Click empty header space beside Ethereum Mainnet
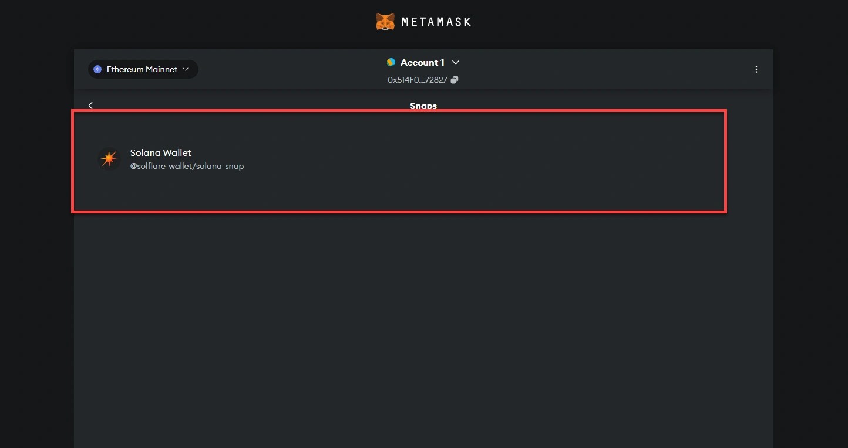The image size is (848, 448). click(282, 69)
